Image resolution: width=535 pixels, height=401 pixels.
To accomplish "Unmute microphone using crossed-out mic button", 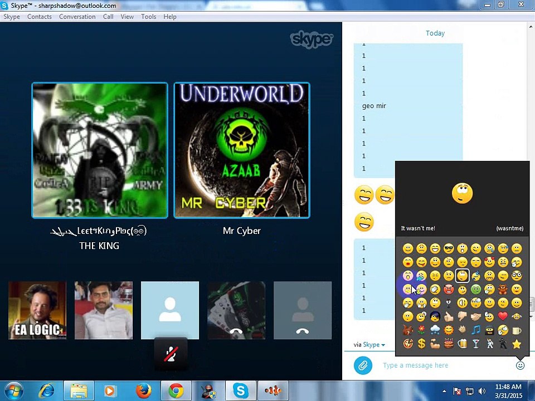I will tap(171, 354).
